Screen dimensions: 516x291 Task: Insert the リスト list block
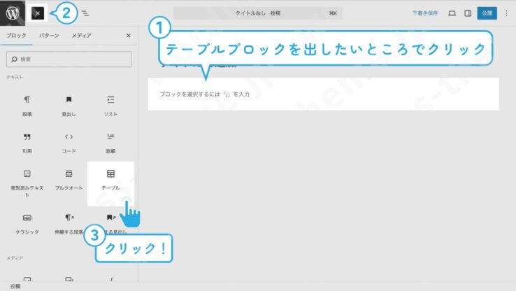110,106
